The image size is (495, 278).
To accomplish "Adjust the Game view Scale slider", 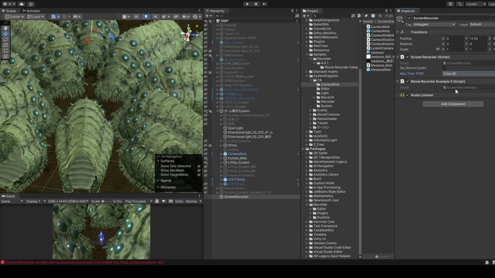I will pyautogui.click(x=103, y=201).
